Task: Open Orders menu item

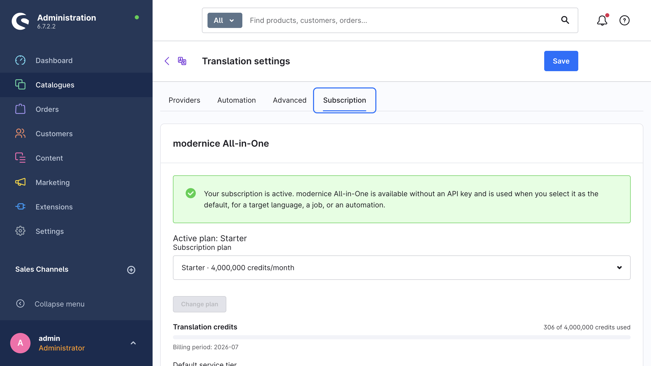Action: coord(76,109)
